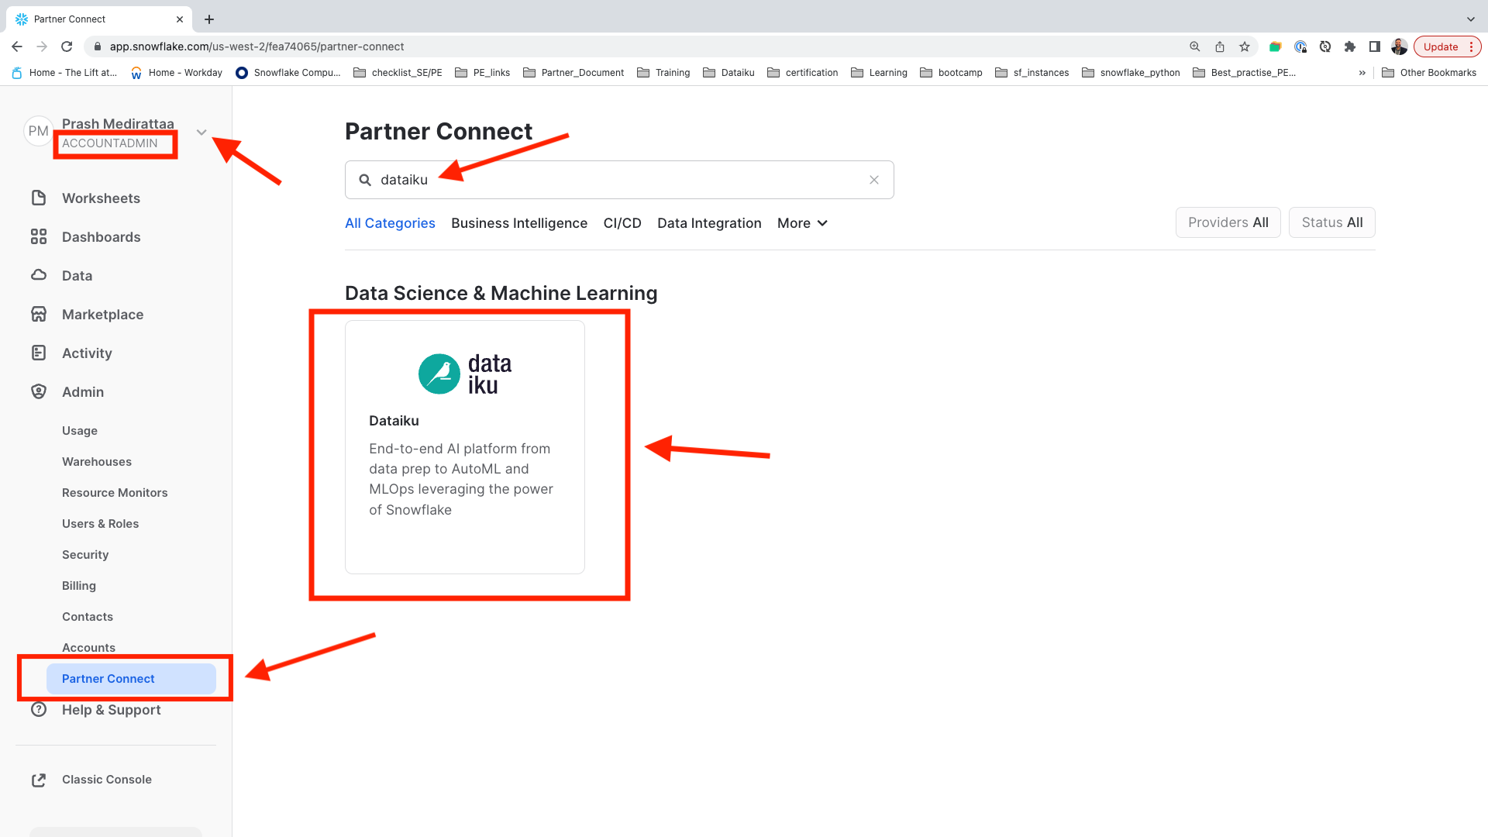Expand the ACCOUNTADMIN user role chevron

pyautogui.click(x=201, y=133)
